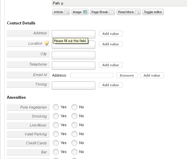Viewport: 187px width, 159px height.
Task: Select No for Smoking
Action: tap(74, 116)
